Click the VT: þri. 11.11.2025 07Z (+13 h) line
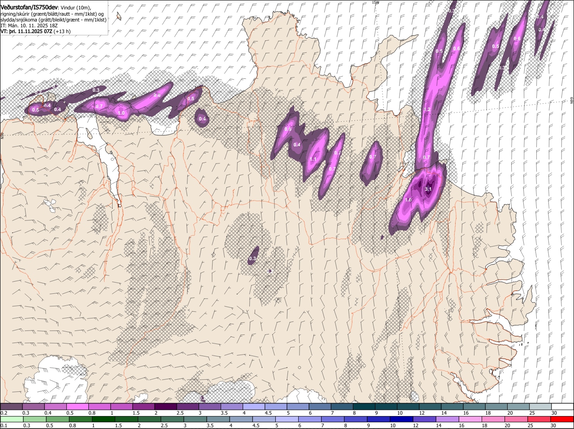 35,31
